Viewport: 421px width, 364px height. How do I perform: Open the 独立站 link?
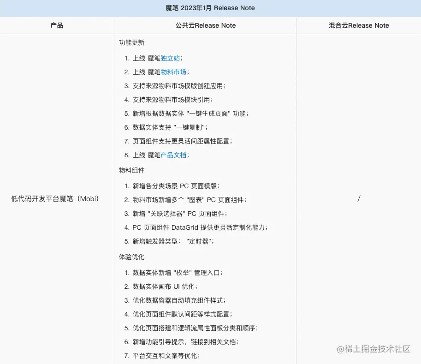(170, 58)
